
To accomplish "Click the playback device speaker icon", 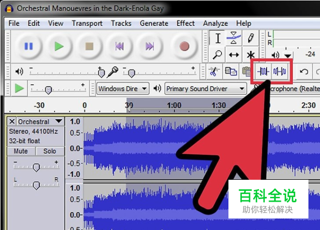I will point(157,88).
